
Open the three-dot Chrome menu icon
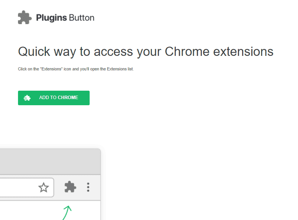point(88,187)
